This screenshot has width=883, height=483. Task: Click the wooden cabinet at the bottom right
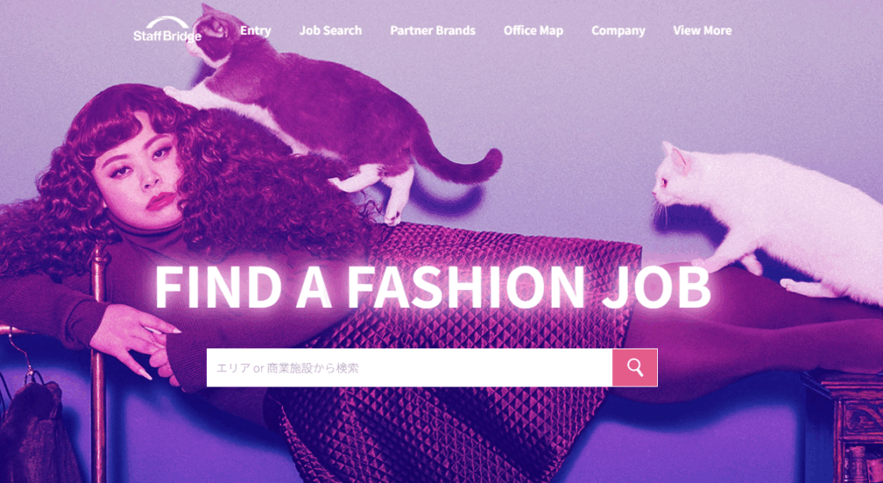tap(845, 428)
